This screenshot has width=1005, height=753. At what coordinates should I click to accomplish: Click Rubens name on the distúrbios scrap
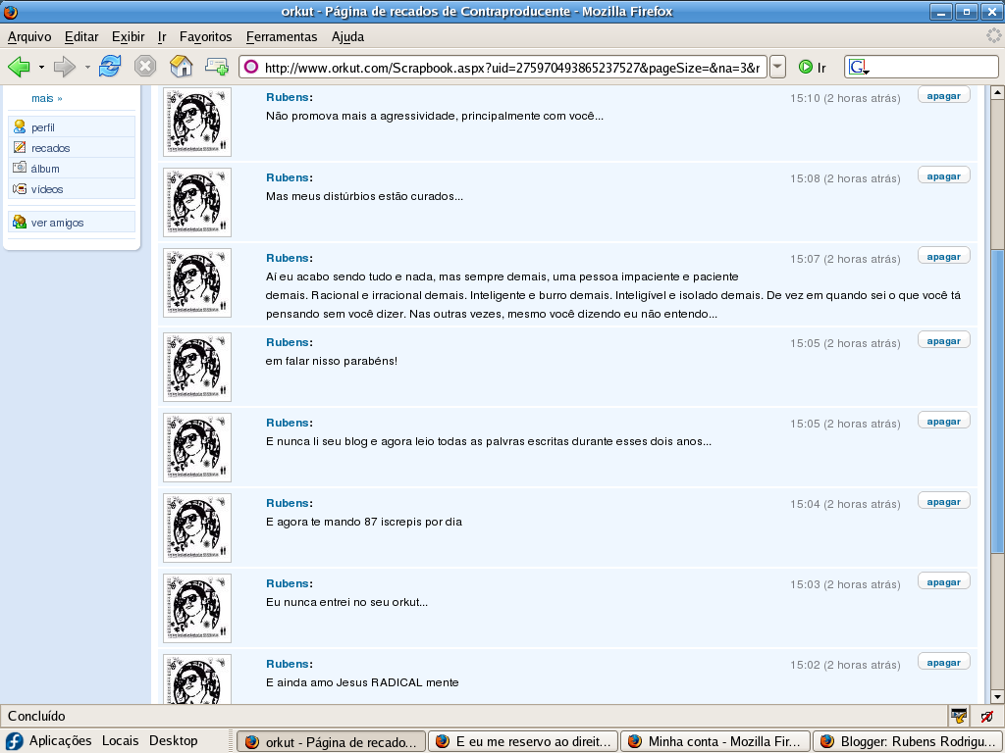(288, 177)
